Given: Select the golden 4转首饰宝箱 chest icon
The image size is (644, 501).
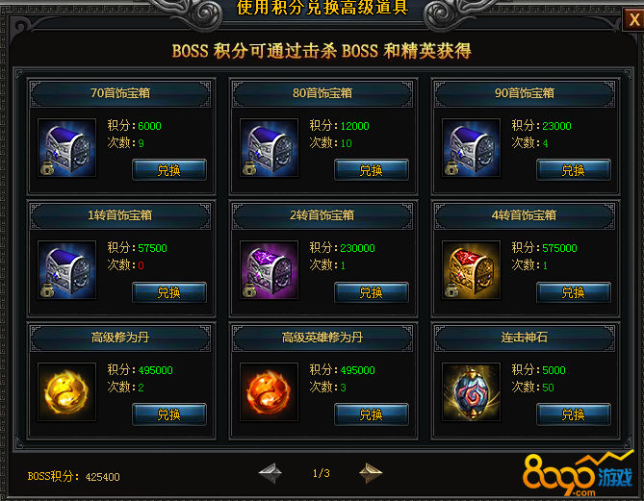Looking at the screenshot, I should (471, 270).
